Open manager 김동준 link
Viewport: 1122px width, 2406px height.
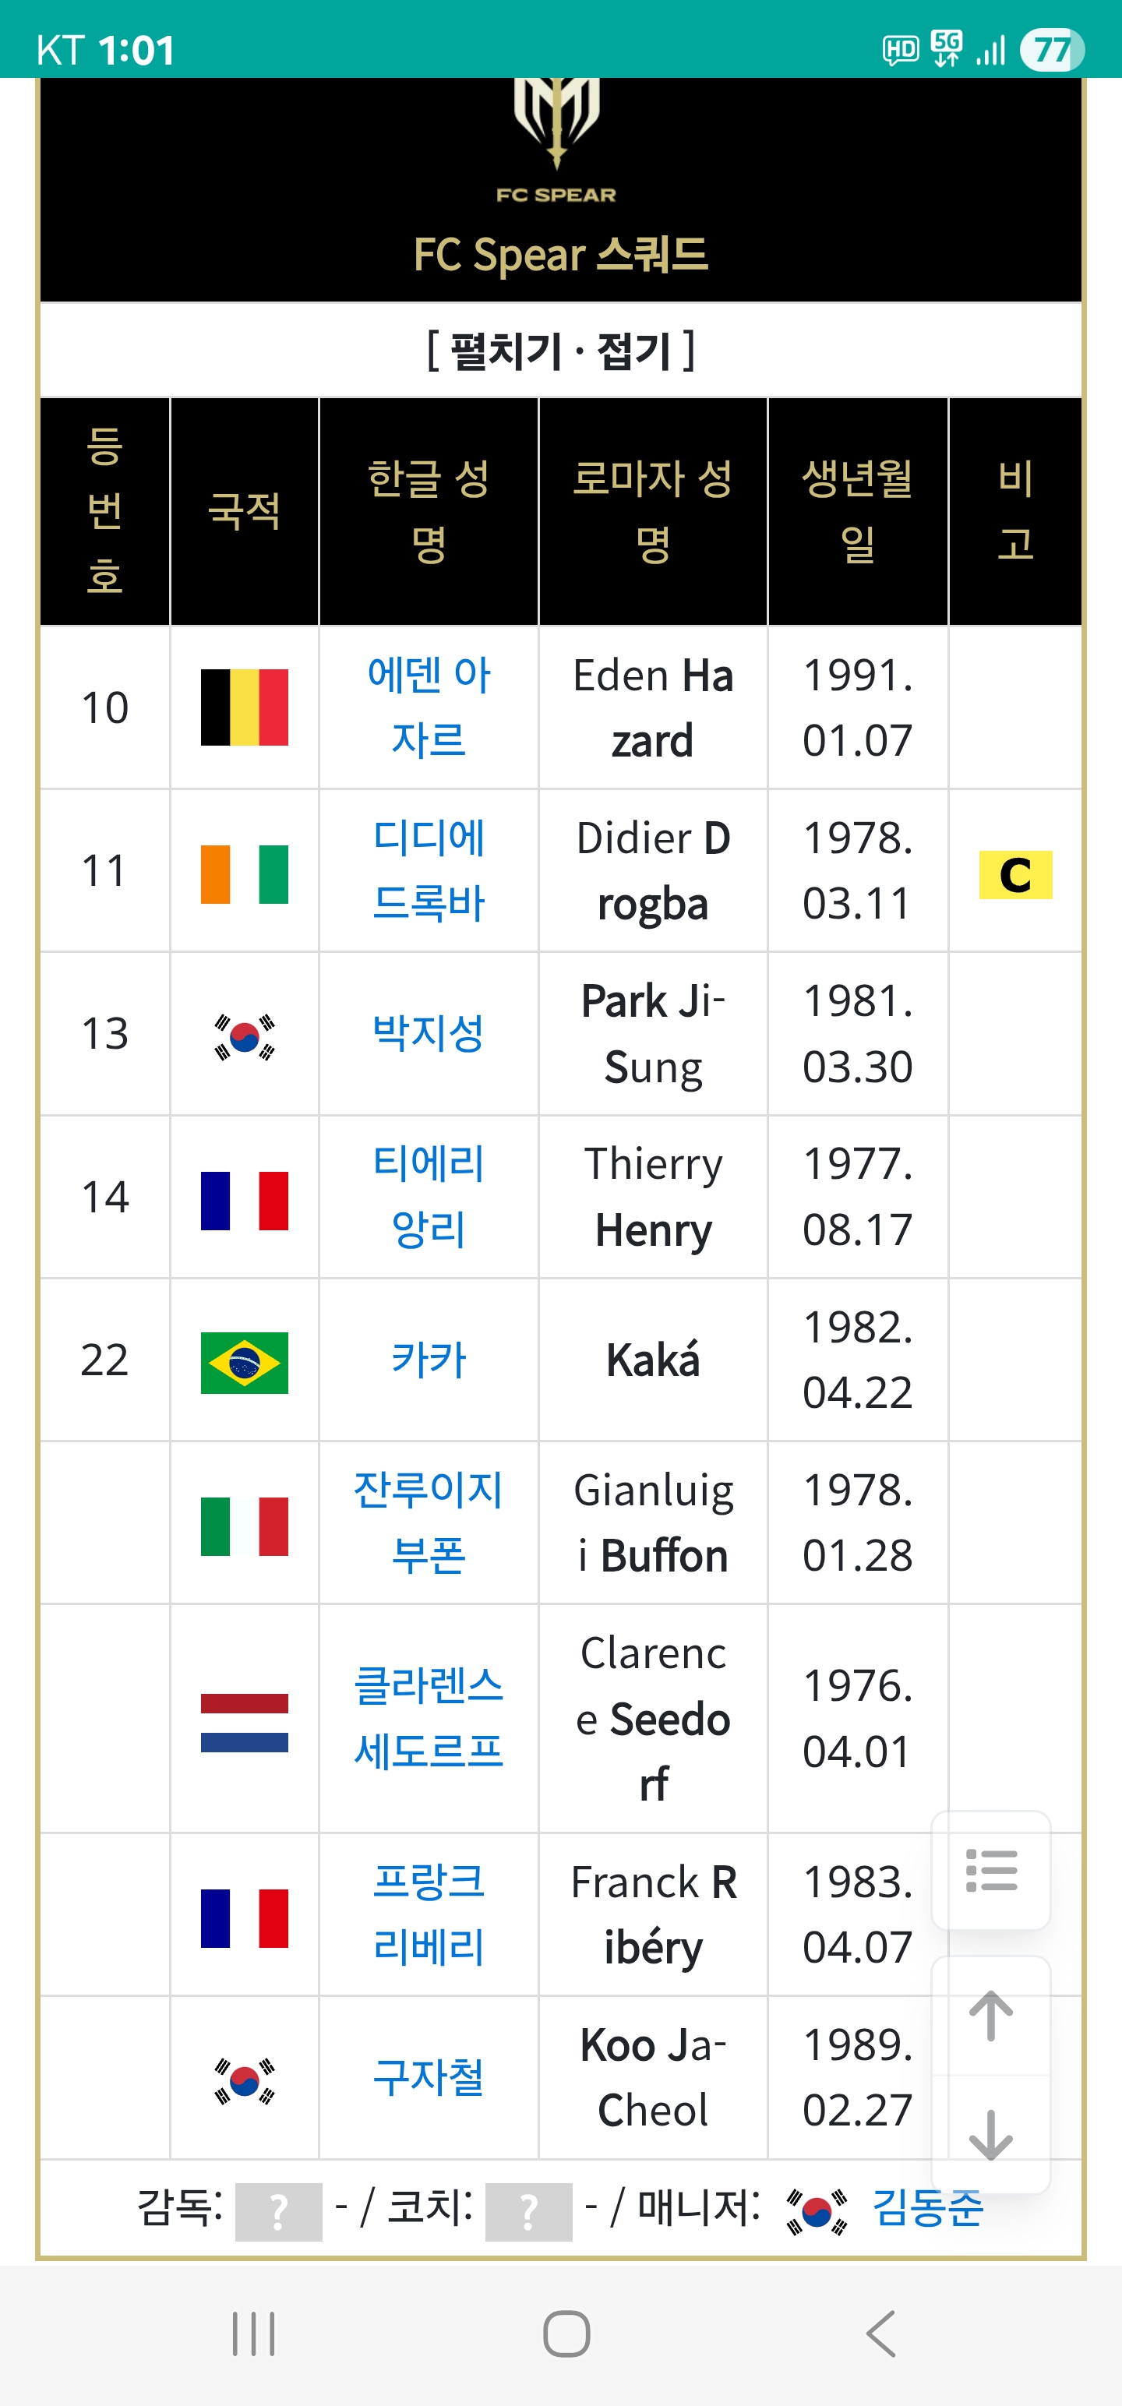(x=928, y=2209)
